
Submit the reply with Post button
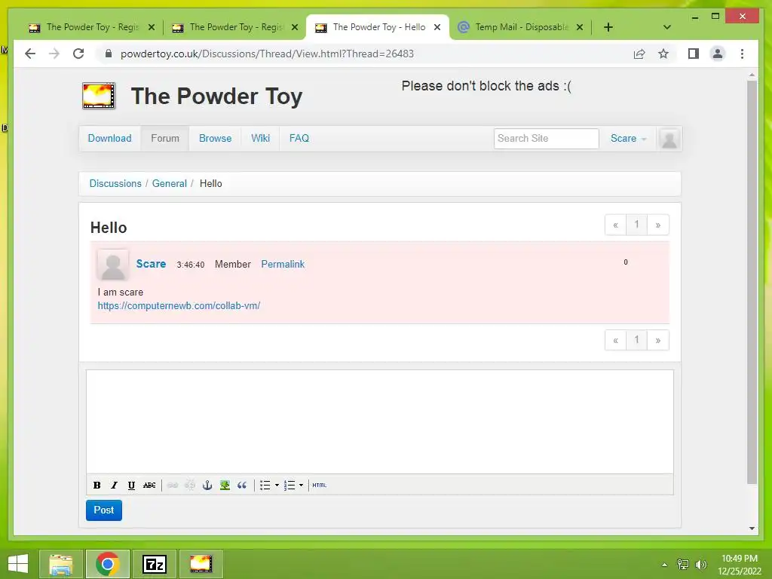coord(104,510)
